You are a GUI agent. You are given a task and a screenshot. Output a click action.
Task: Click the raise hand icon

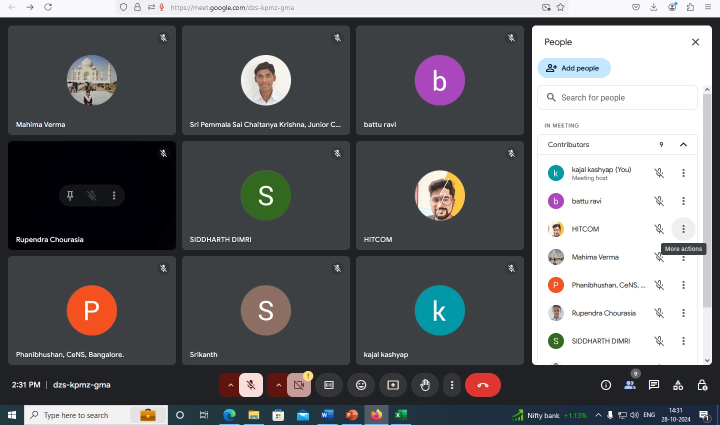point(425,385)
